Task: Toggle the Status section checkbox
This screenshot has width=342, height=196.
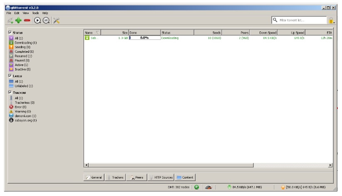Action: point(10,32)
